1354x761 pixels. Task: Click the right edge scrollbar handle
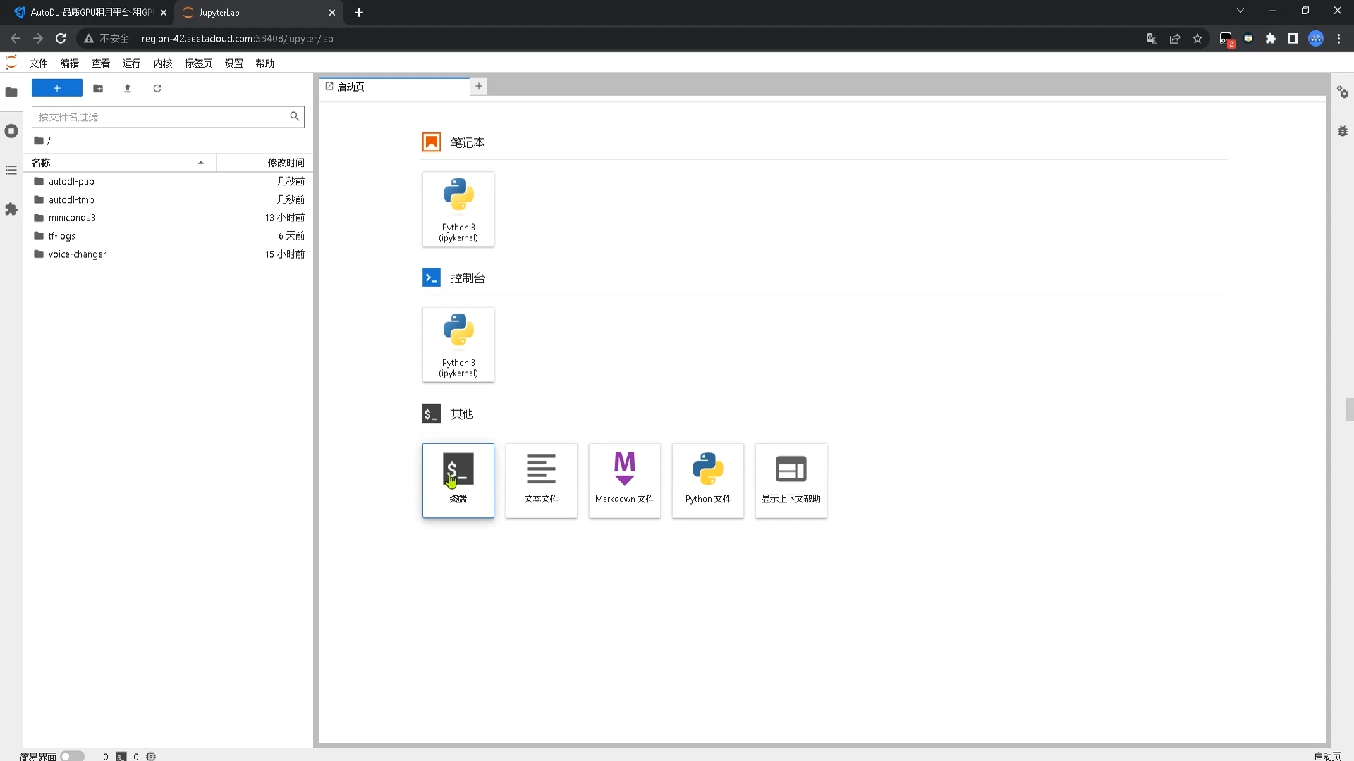[1350, 409]
